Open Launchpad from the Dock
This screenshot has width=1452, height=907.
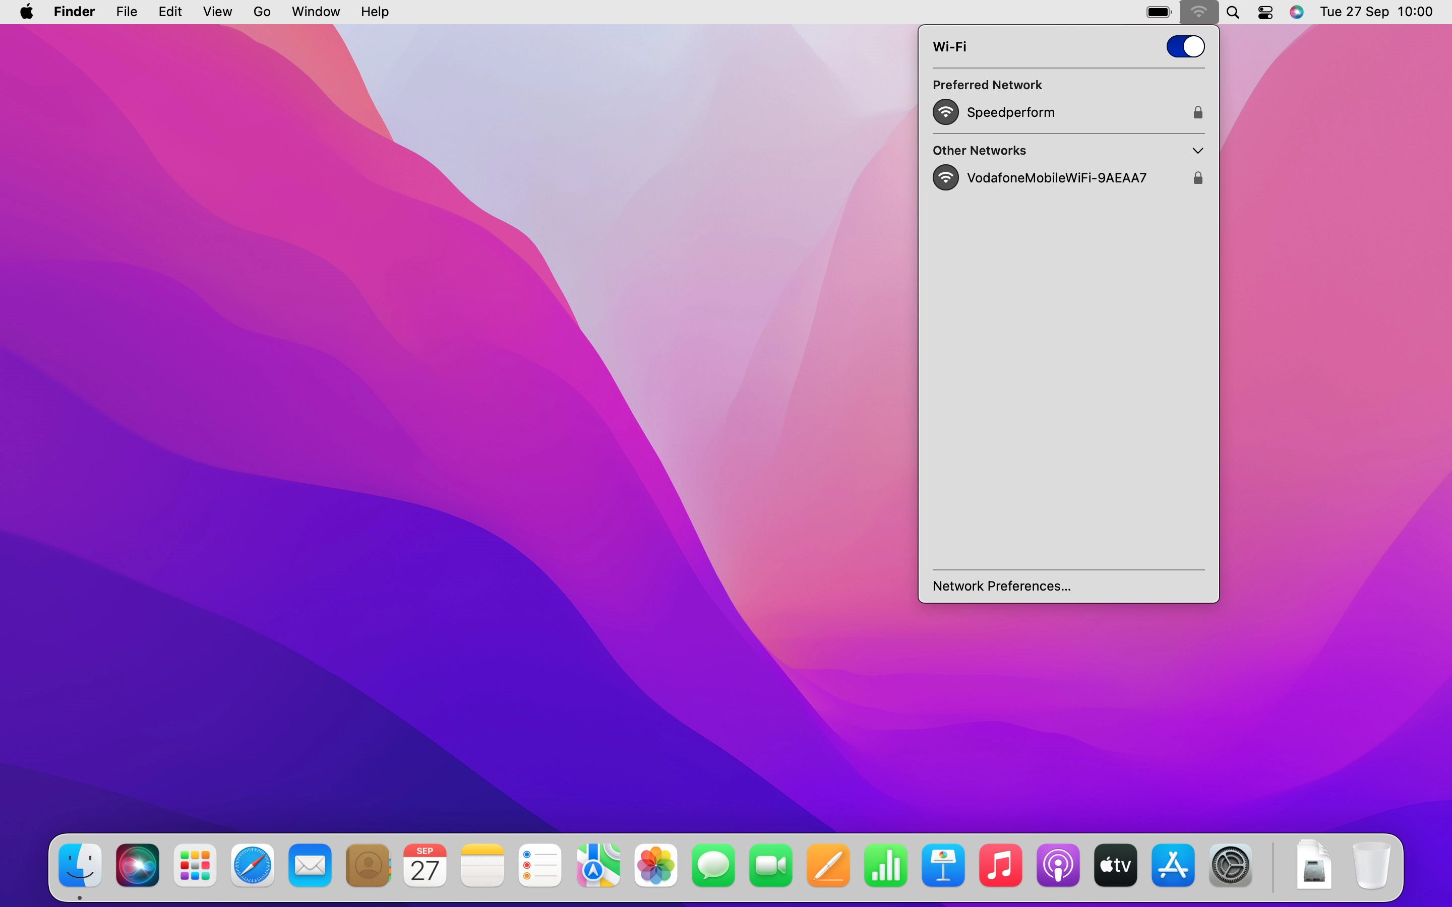[x=195, y=866]
